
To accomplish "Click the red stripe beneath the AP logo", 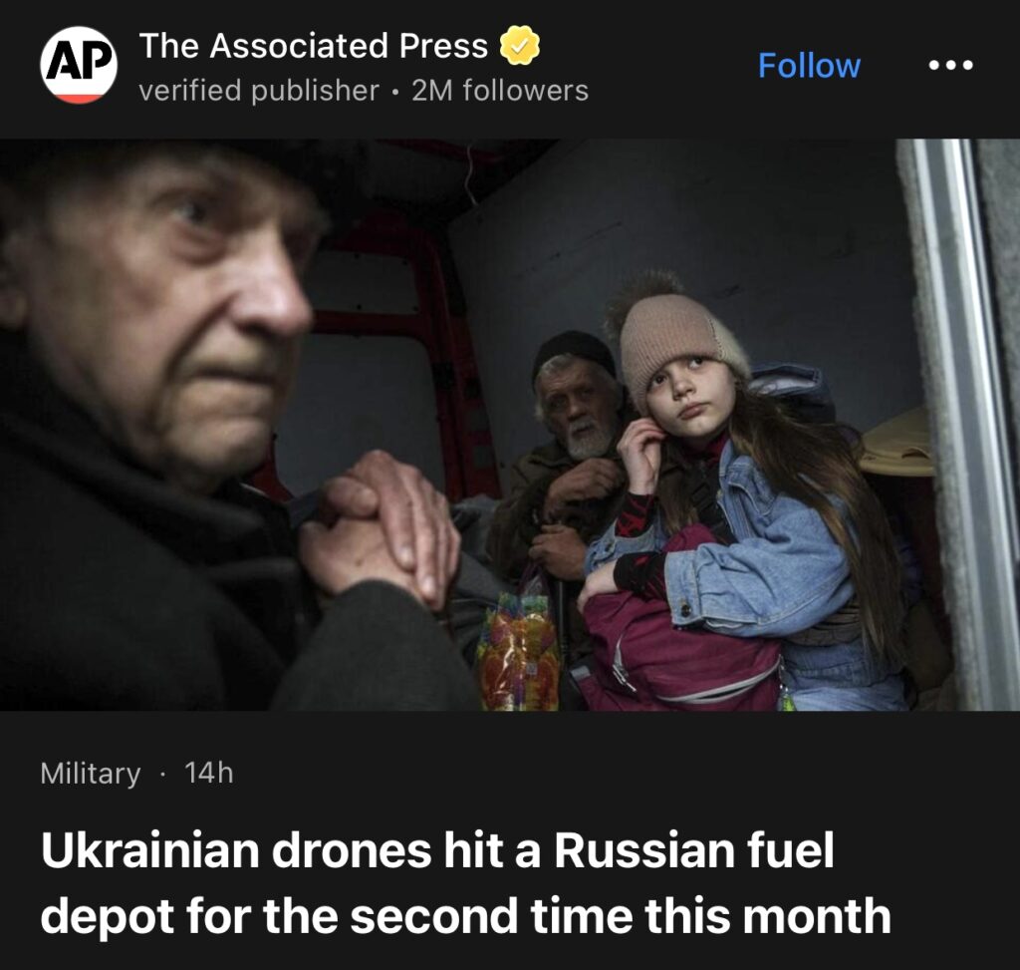I will tap(79, 99).
